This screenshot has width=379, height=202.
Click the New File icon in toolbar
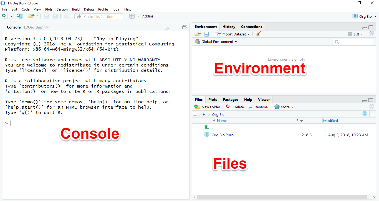point(4,16)
